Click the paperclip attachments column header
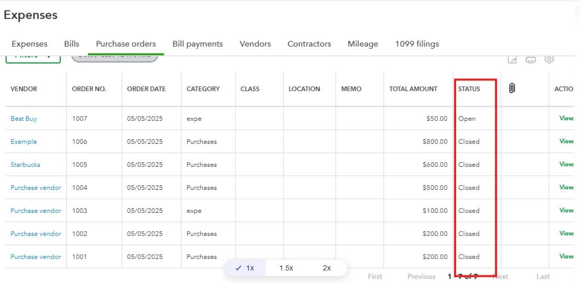This screenshot has width=580, height=283. tap(512, 88)
